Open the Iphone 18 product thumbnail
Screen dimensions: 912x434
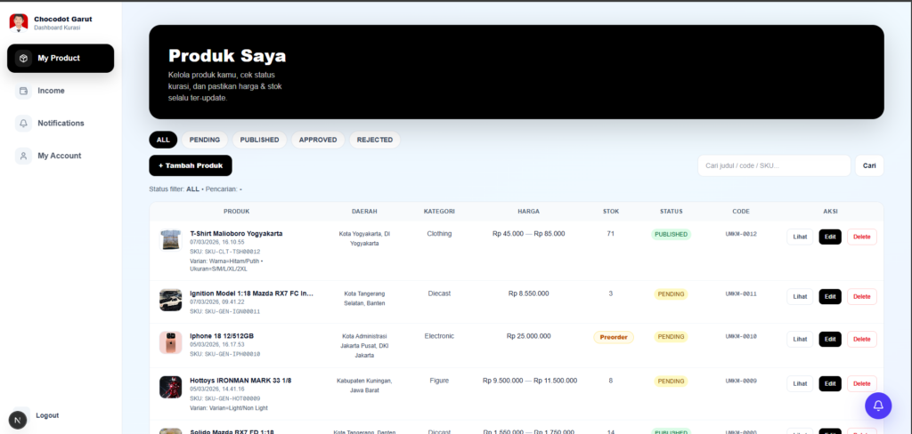tap(170, 342)
